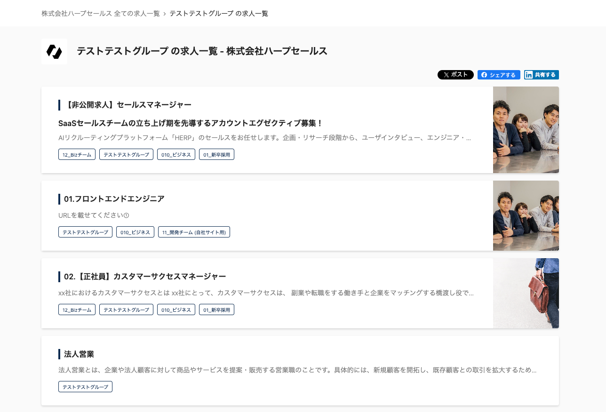Open the 株式会社ハープセールス 全ての求人一覧 breadcrumb link
Screen dimensions: 606x412
point(101,14)
